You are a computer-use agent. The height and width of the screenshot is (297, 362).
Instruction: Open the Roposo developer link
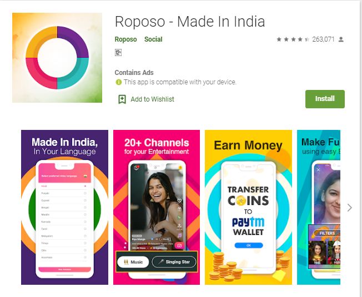pyautogui.click(x=126, y=39)
